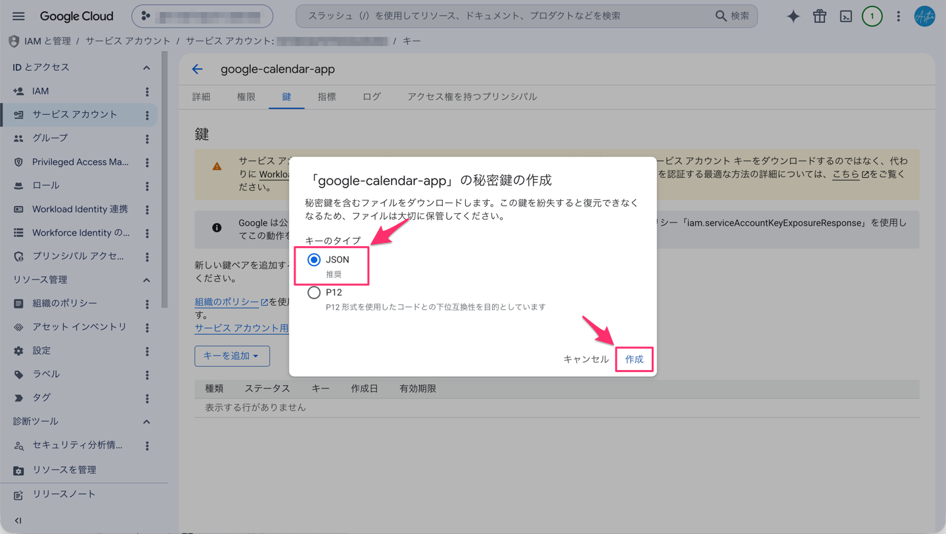Activate Cloud Shell terminal icon
This screenshot has width=946, height=534.
(846, 16)
